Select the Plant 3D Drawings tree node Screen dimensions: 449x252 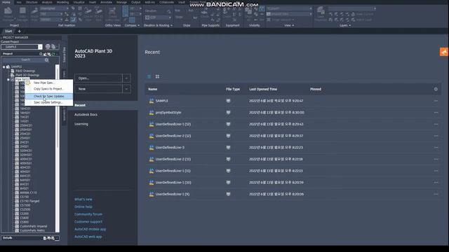tap(27, 75)
